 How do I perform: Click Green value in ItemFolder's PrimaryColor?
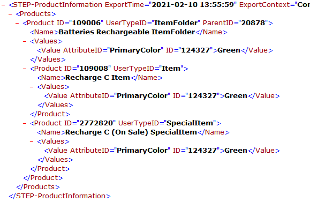(x=229, y=50)
